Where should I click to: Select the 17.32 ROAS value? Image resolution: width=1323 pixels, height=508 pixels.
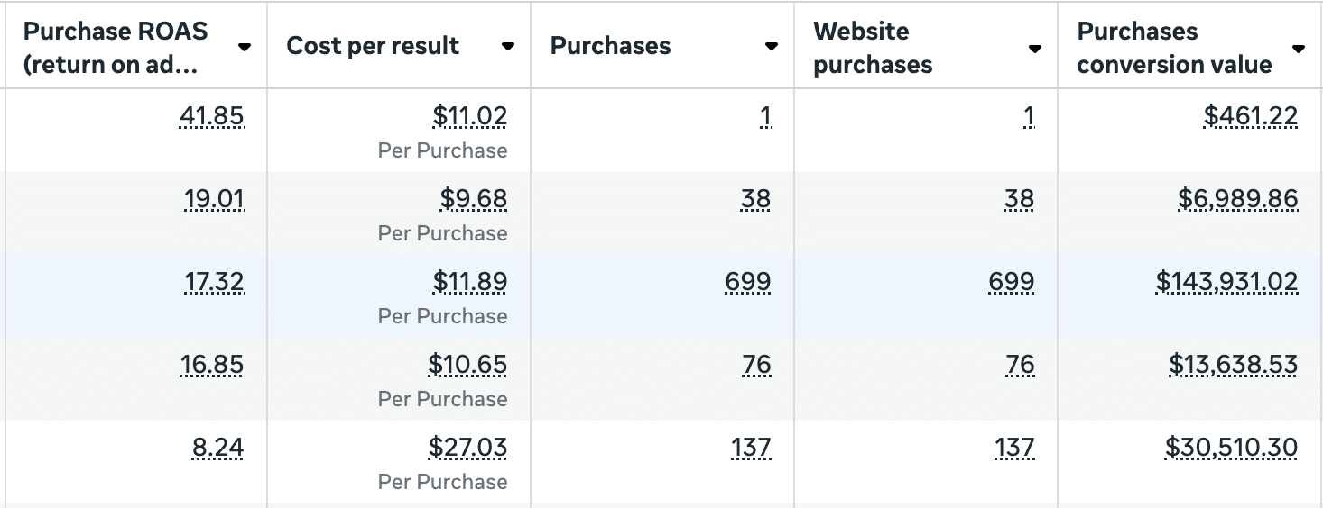(x=214, y=282)
